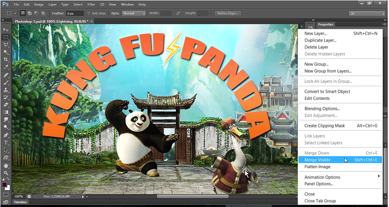Open the Style dropdown set to Normal
389x207 pixels.
(133, 14)
